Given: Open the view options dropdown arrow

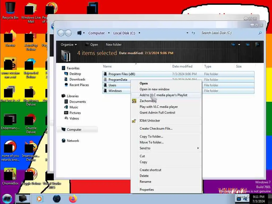Looking at the screenshot, I should [x=239, y=45].
